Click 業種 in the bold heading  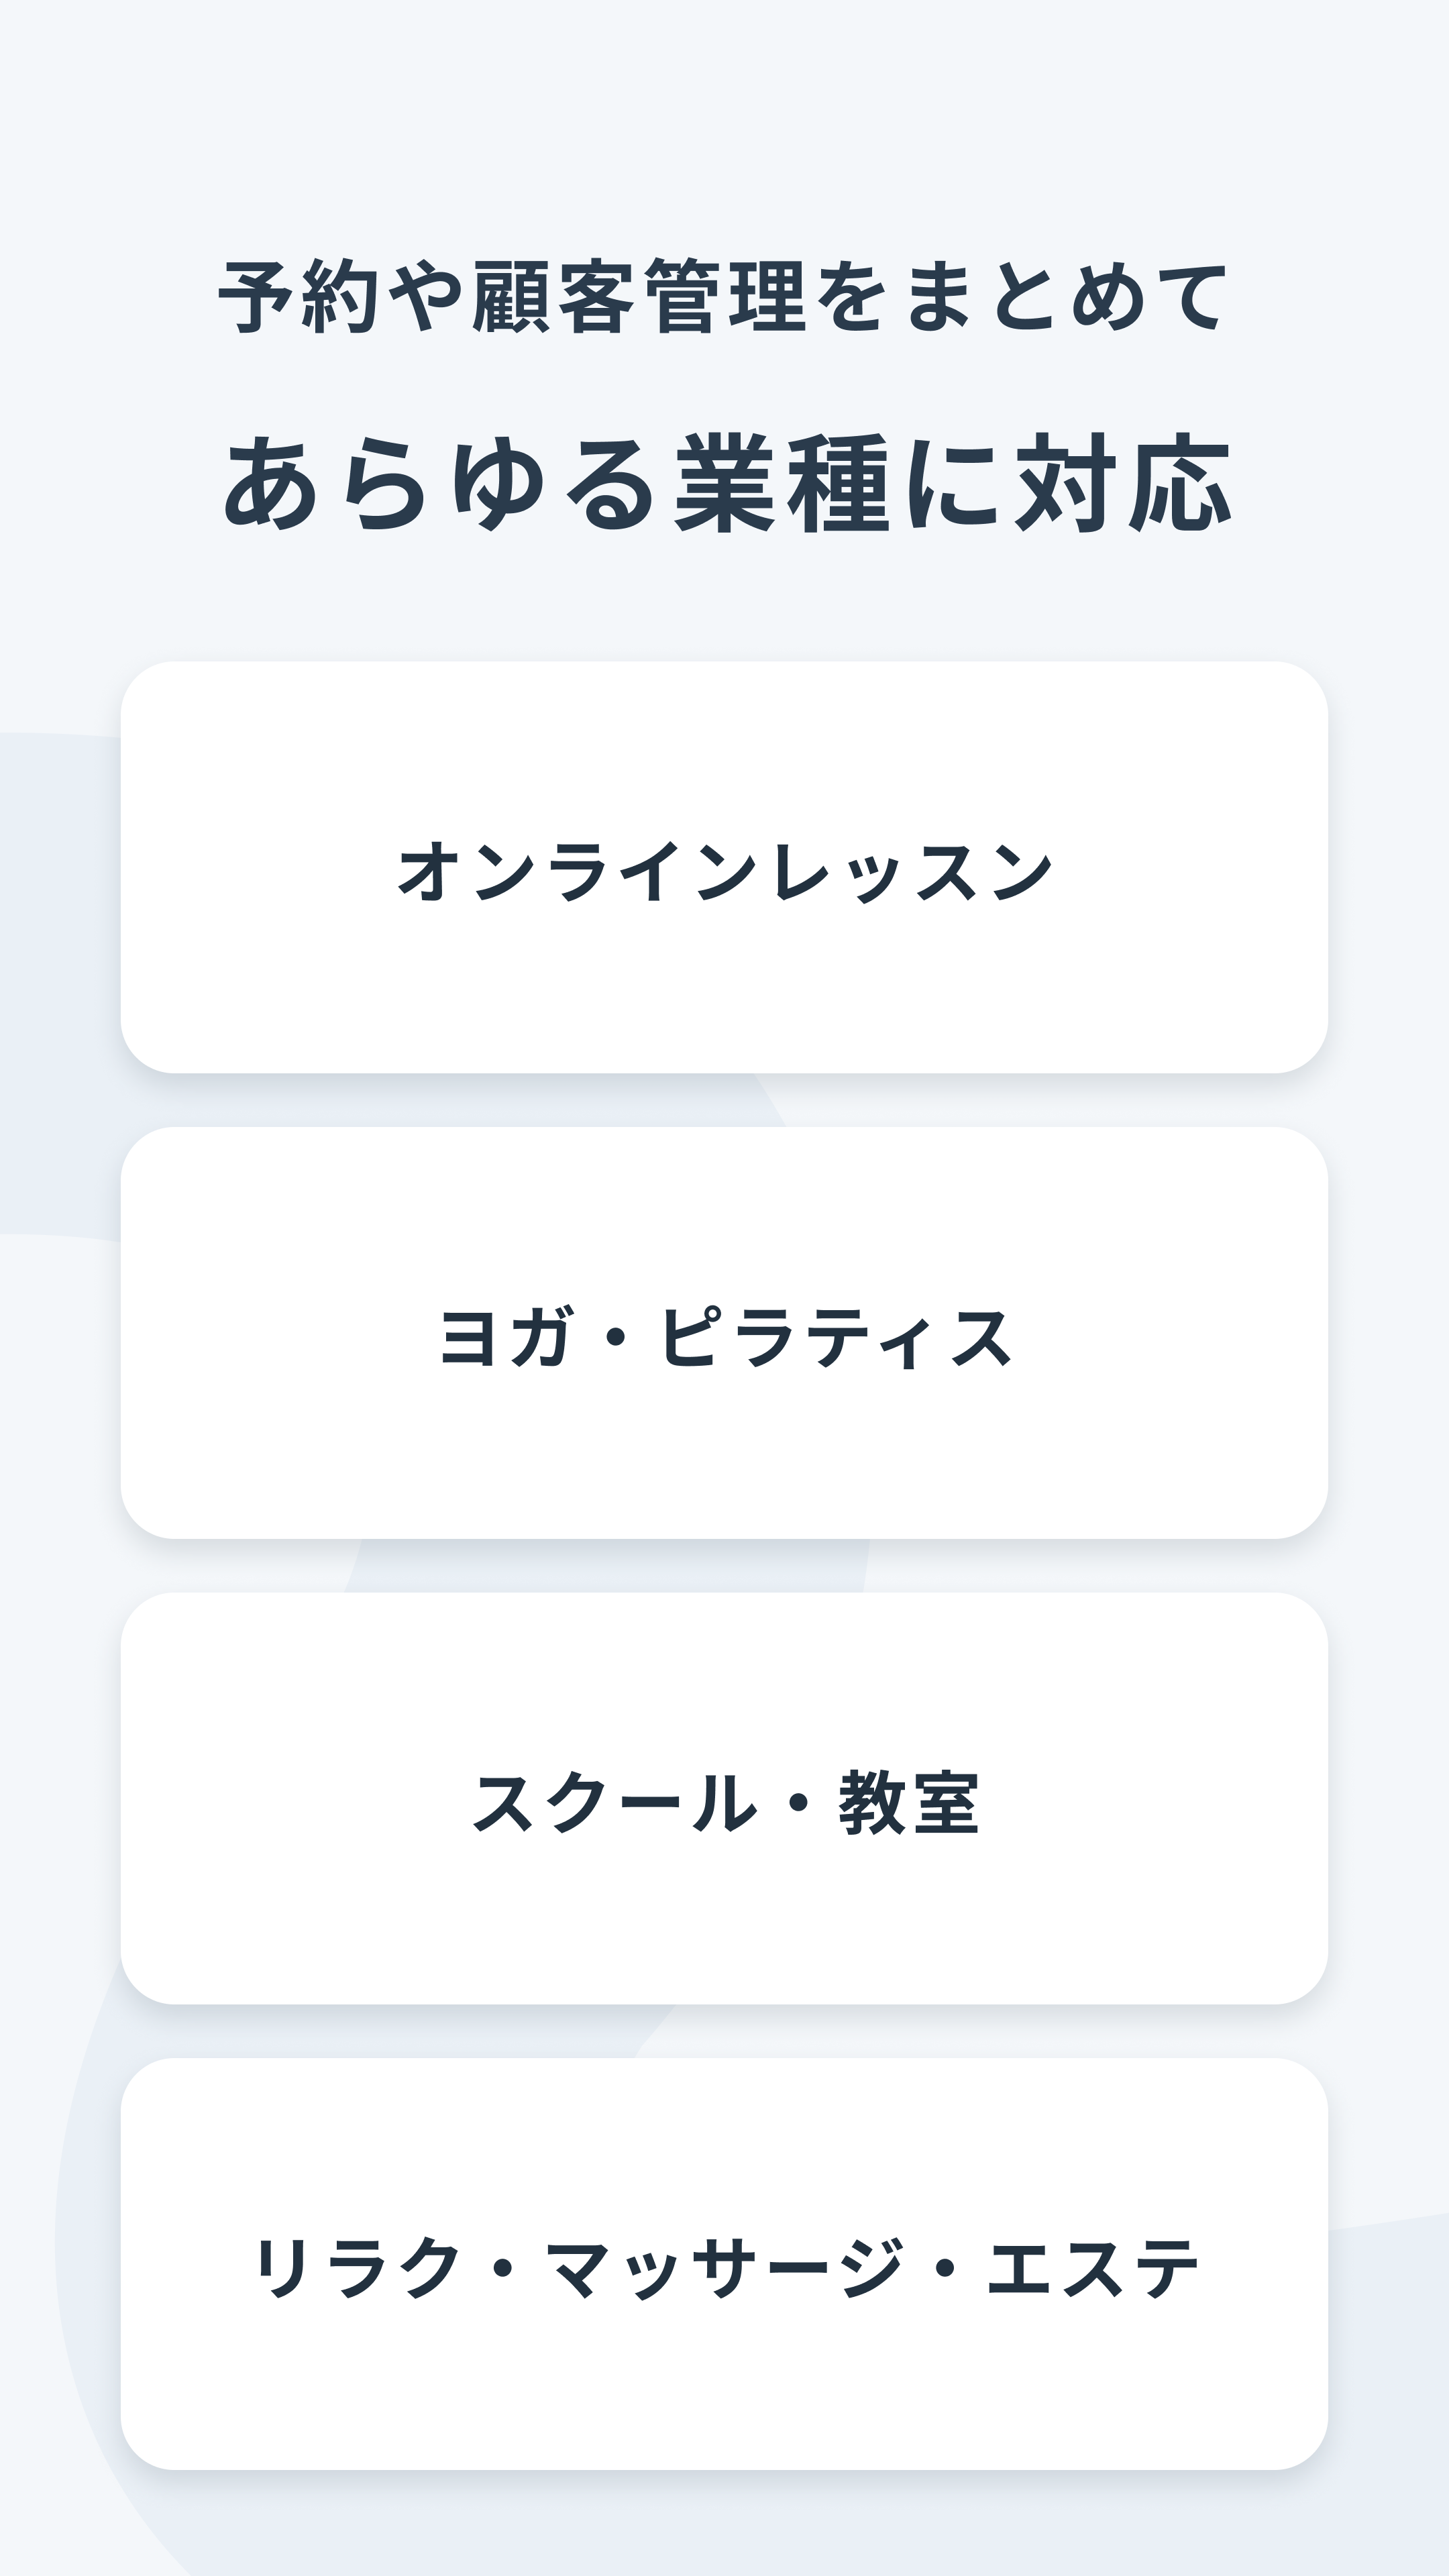point(783,483)
